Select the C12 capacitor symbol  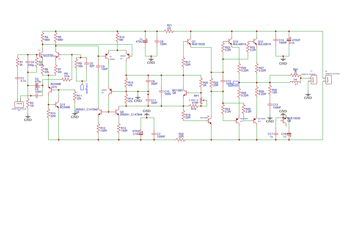point(223,81)
